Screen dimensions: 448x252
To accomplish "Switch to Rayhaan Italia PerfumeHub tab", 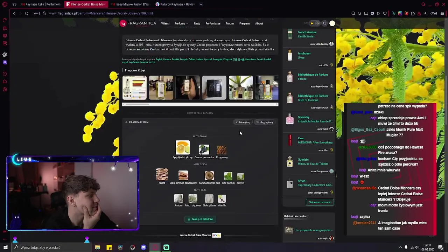I will pyautogui.click(x=40, y=4).
